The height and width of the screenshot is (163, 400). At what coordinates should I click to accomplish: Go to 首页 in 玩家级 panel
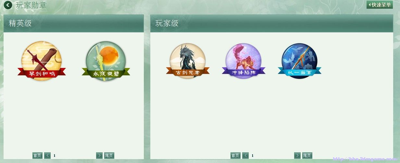click(x=235, y=156)
